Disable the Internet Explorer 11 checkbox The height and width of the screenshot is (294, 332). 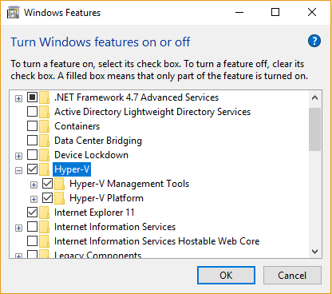click(32, 213)
